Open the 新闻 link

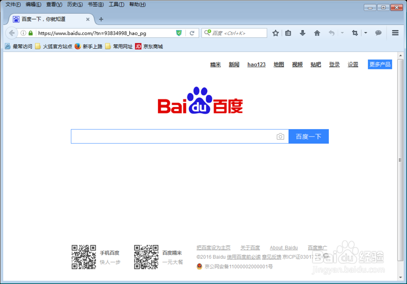(x=234, y=65)
